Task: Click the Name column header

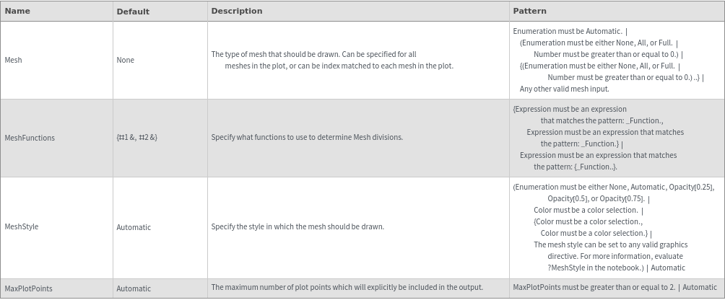Action: tap(17, 11)
